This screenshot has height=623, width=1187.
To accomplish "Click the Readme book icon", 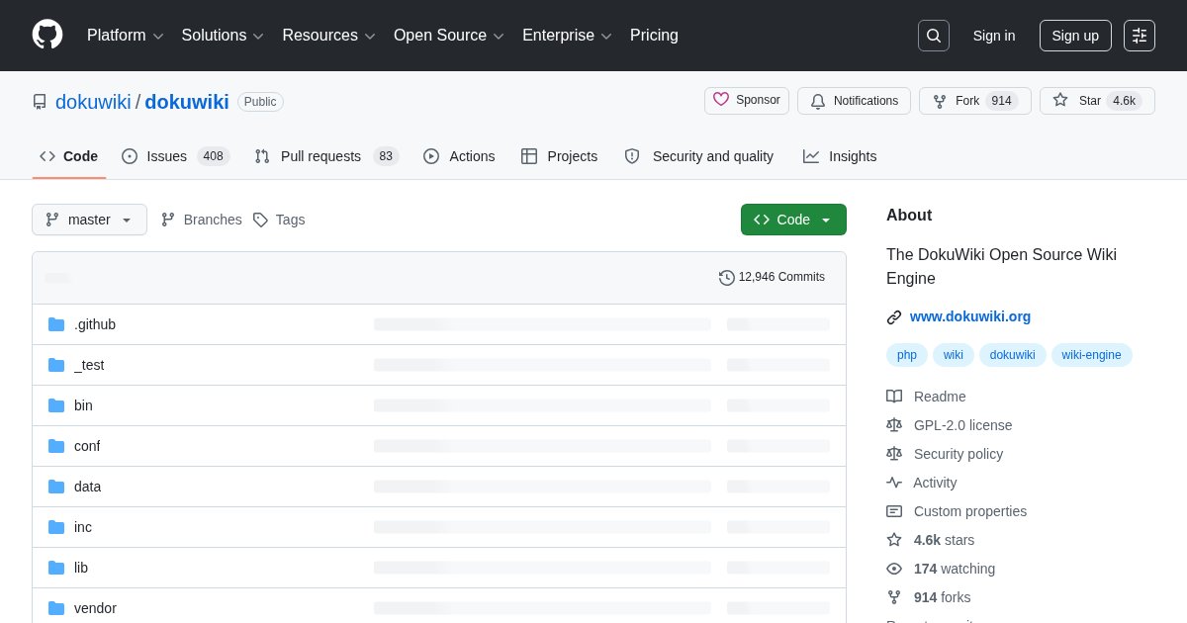I will 894,397.
